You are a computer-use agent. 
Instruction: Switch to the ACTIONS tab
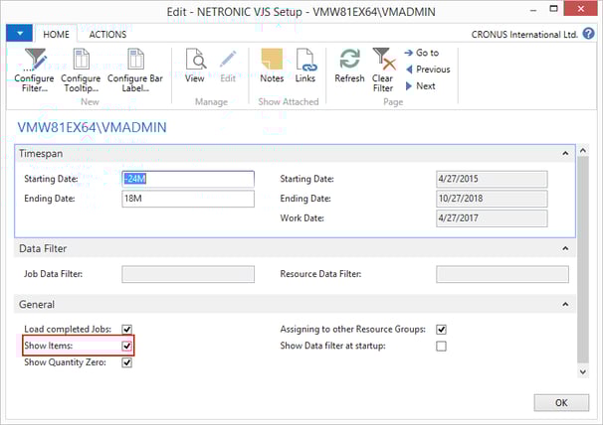pos(107,34)
